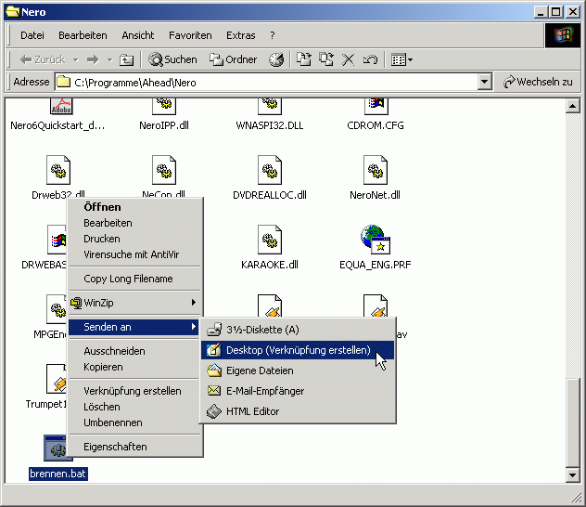Expand the WinZip submenu
Viewport: 586px width, 507px height.
pyautogui.click(x=135, y=303)
